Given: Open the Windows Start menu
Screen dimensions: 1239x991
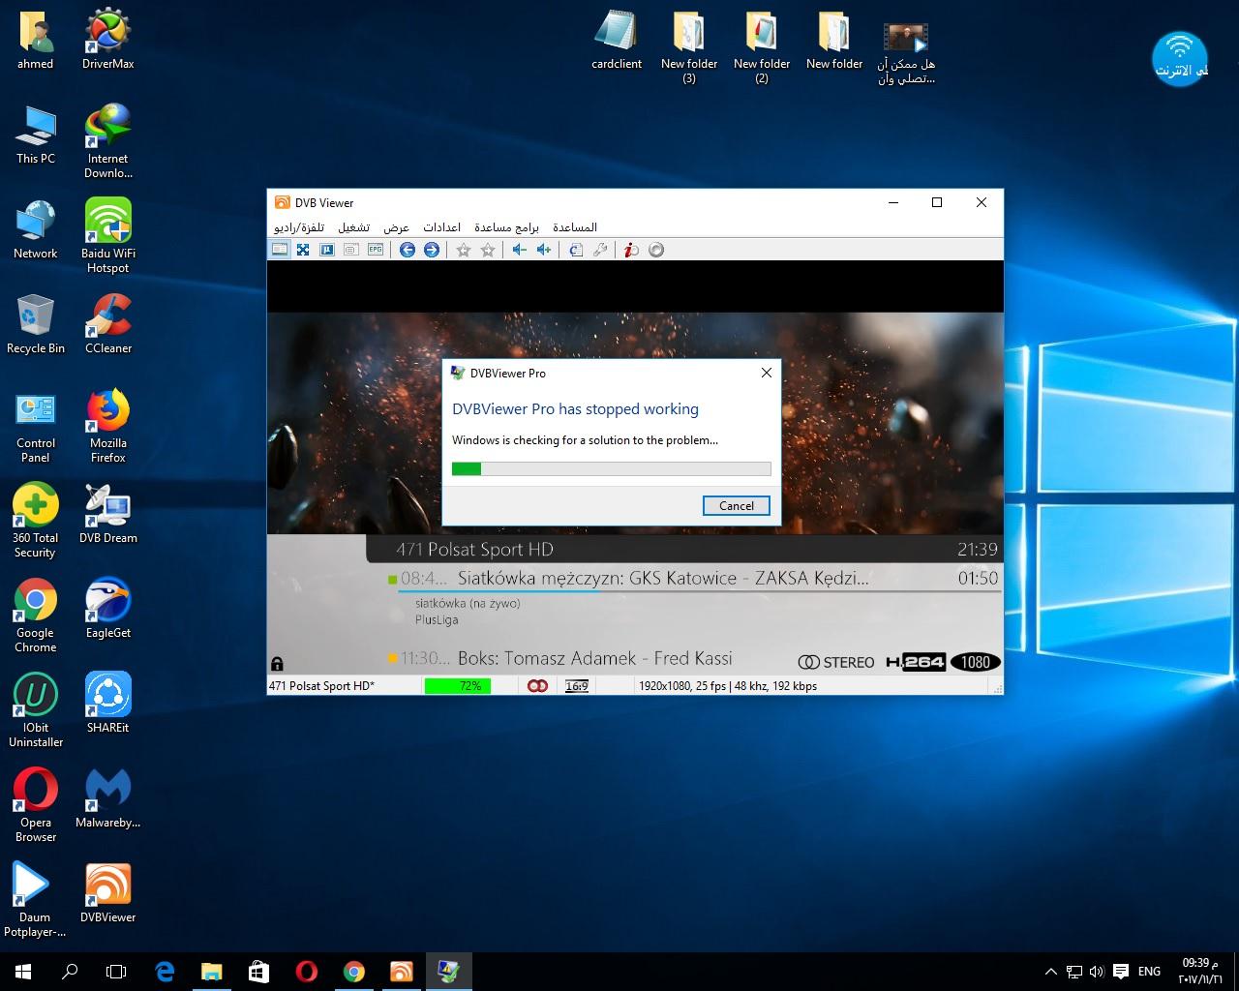Looking at the screenshot, I should point(23,972).
